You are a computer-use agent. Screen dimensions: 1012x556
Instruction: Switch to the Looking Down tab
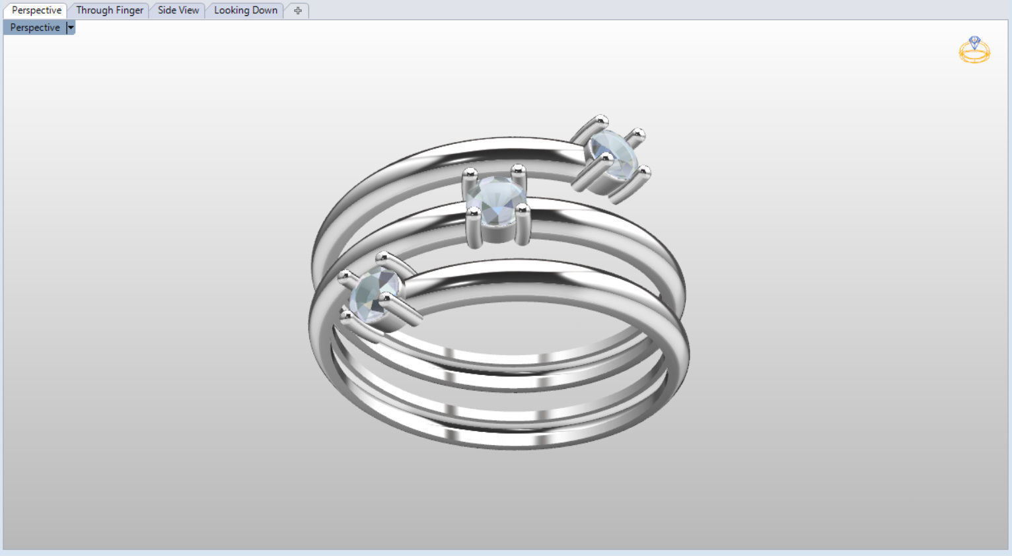point(245,11)
